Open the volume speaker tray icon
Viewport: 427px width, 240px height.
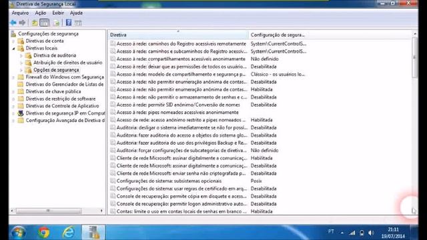pos(371,233)
